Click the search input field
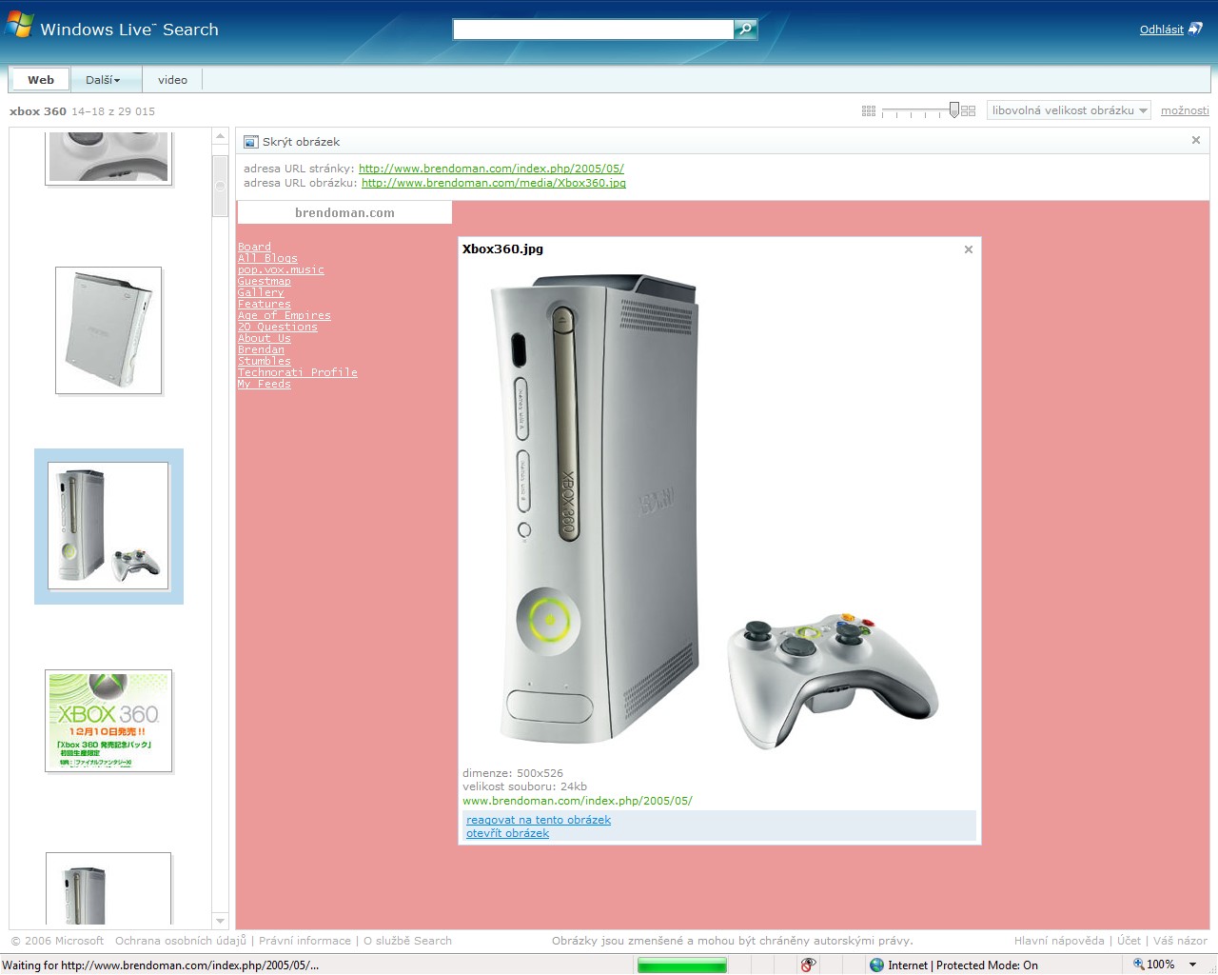Image resolution: width=1218 pixels, height=975 pixels. (x=593, y=30)
